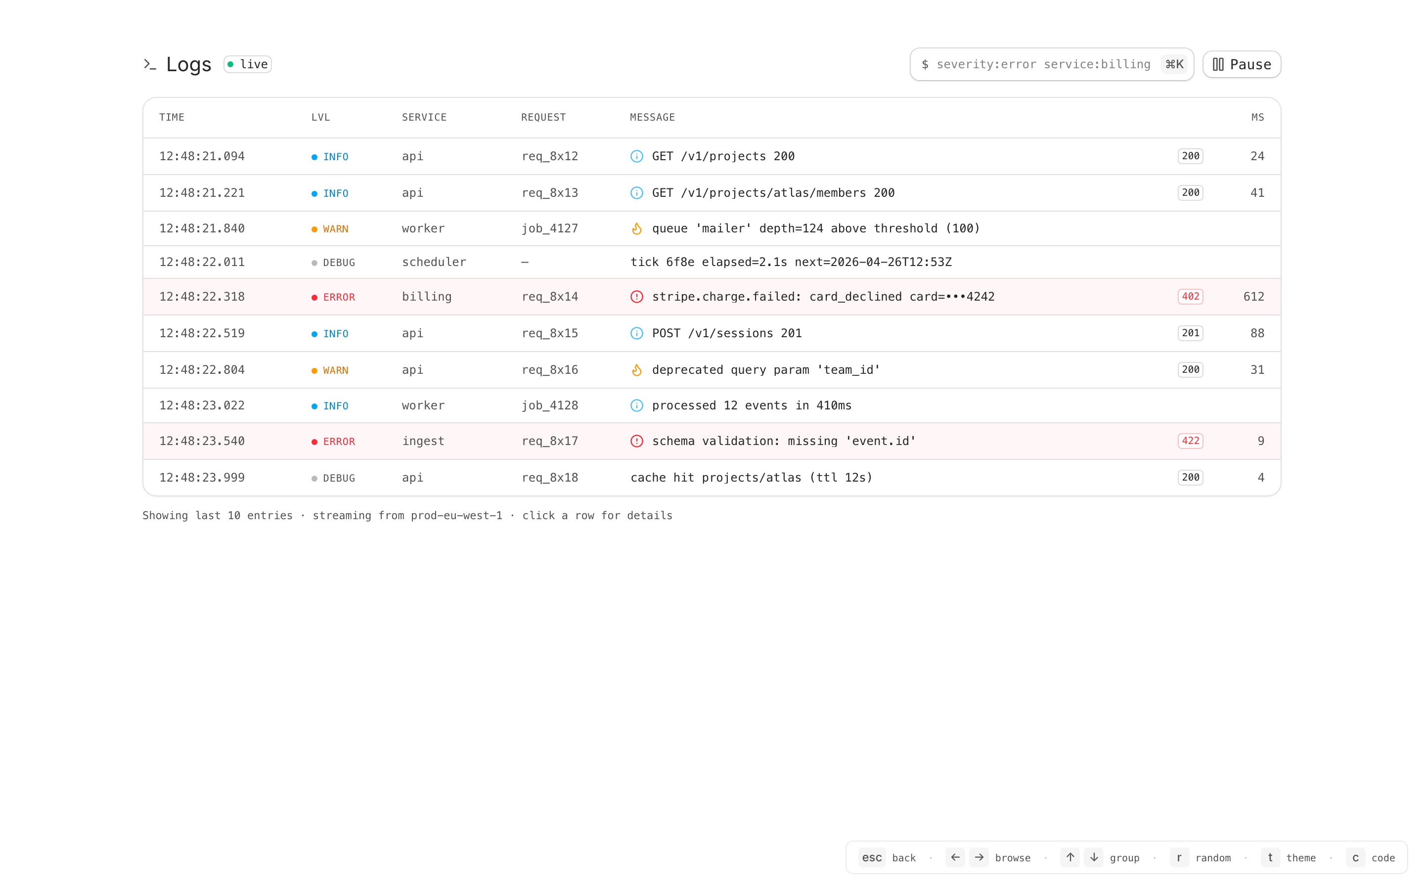Click the info icon next to GET /v1/projects 200
Screen dimensions: 1424x890
[637, 156]
